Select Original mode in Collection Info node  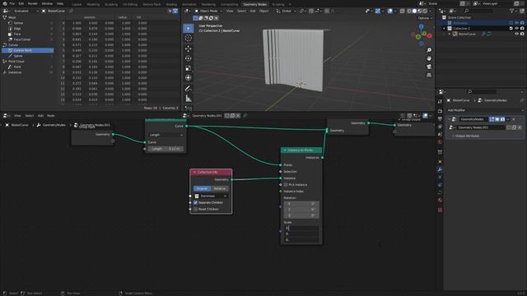click(x=202, y=188)
